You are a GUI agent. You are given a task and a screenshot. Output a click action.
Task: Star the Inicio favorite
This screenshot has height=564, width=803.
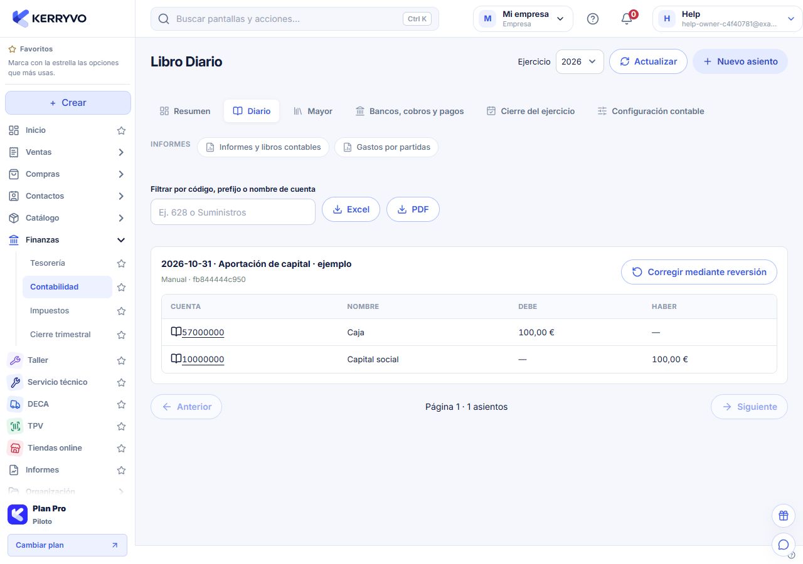point(122,130)
